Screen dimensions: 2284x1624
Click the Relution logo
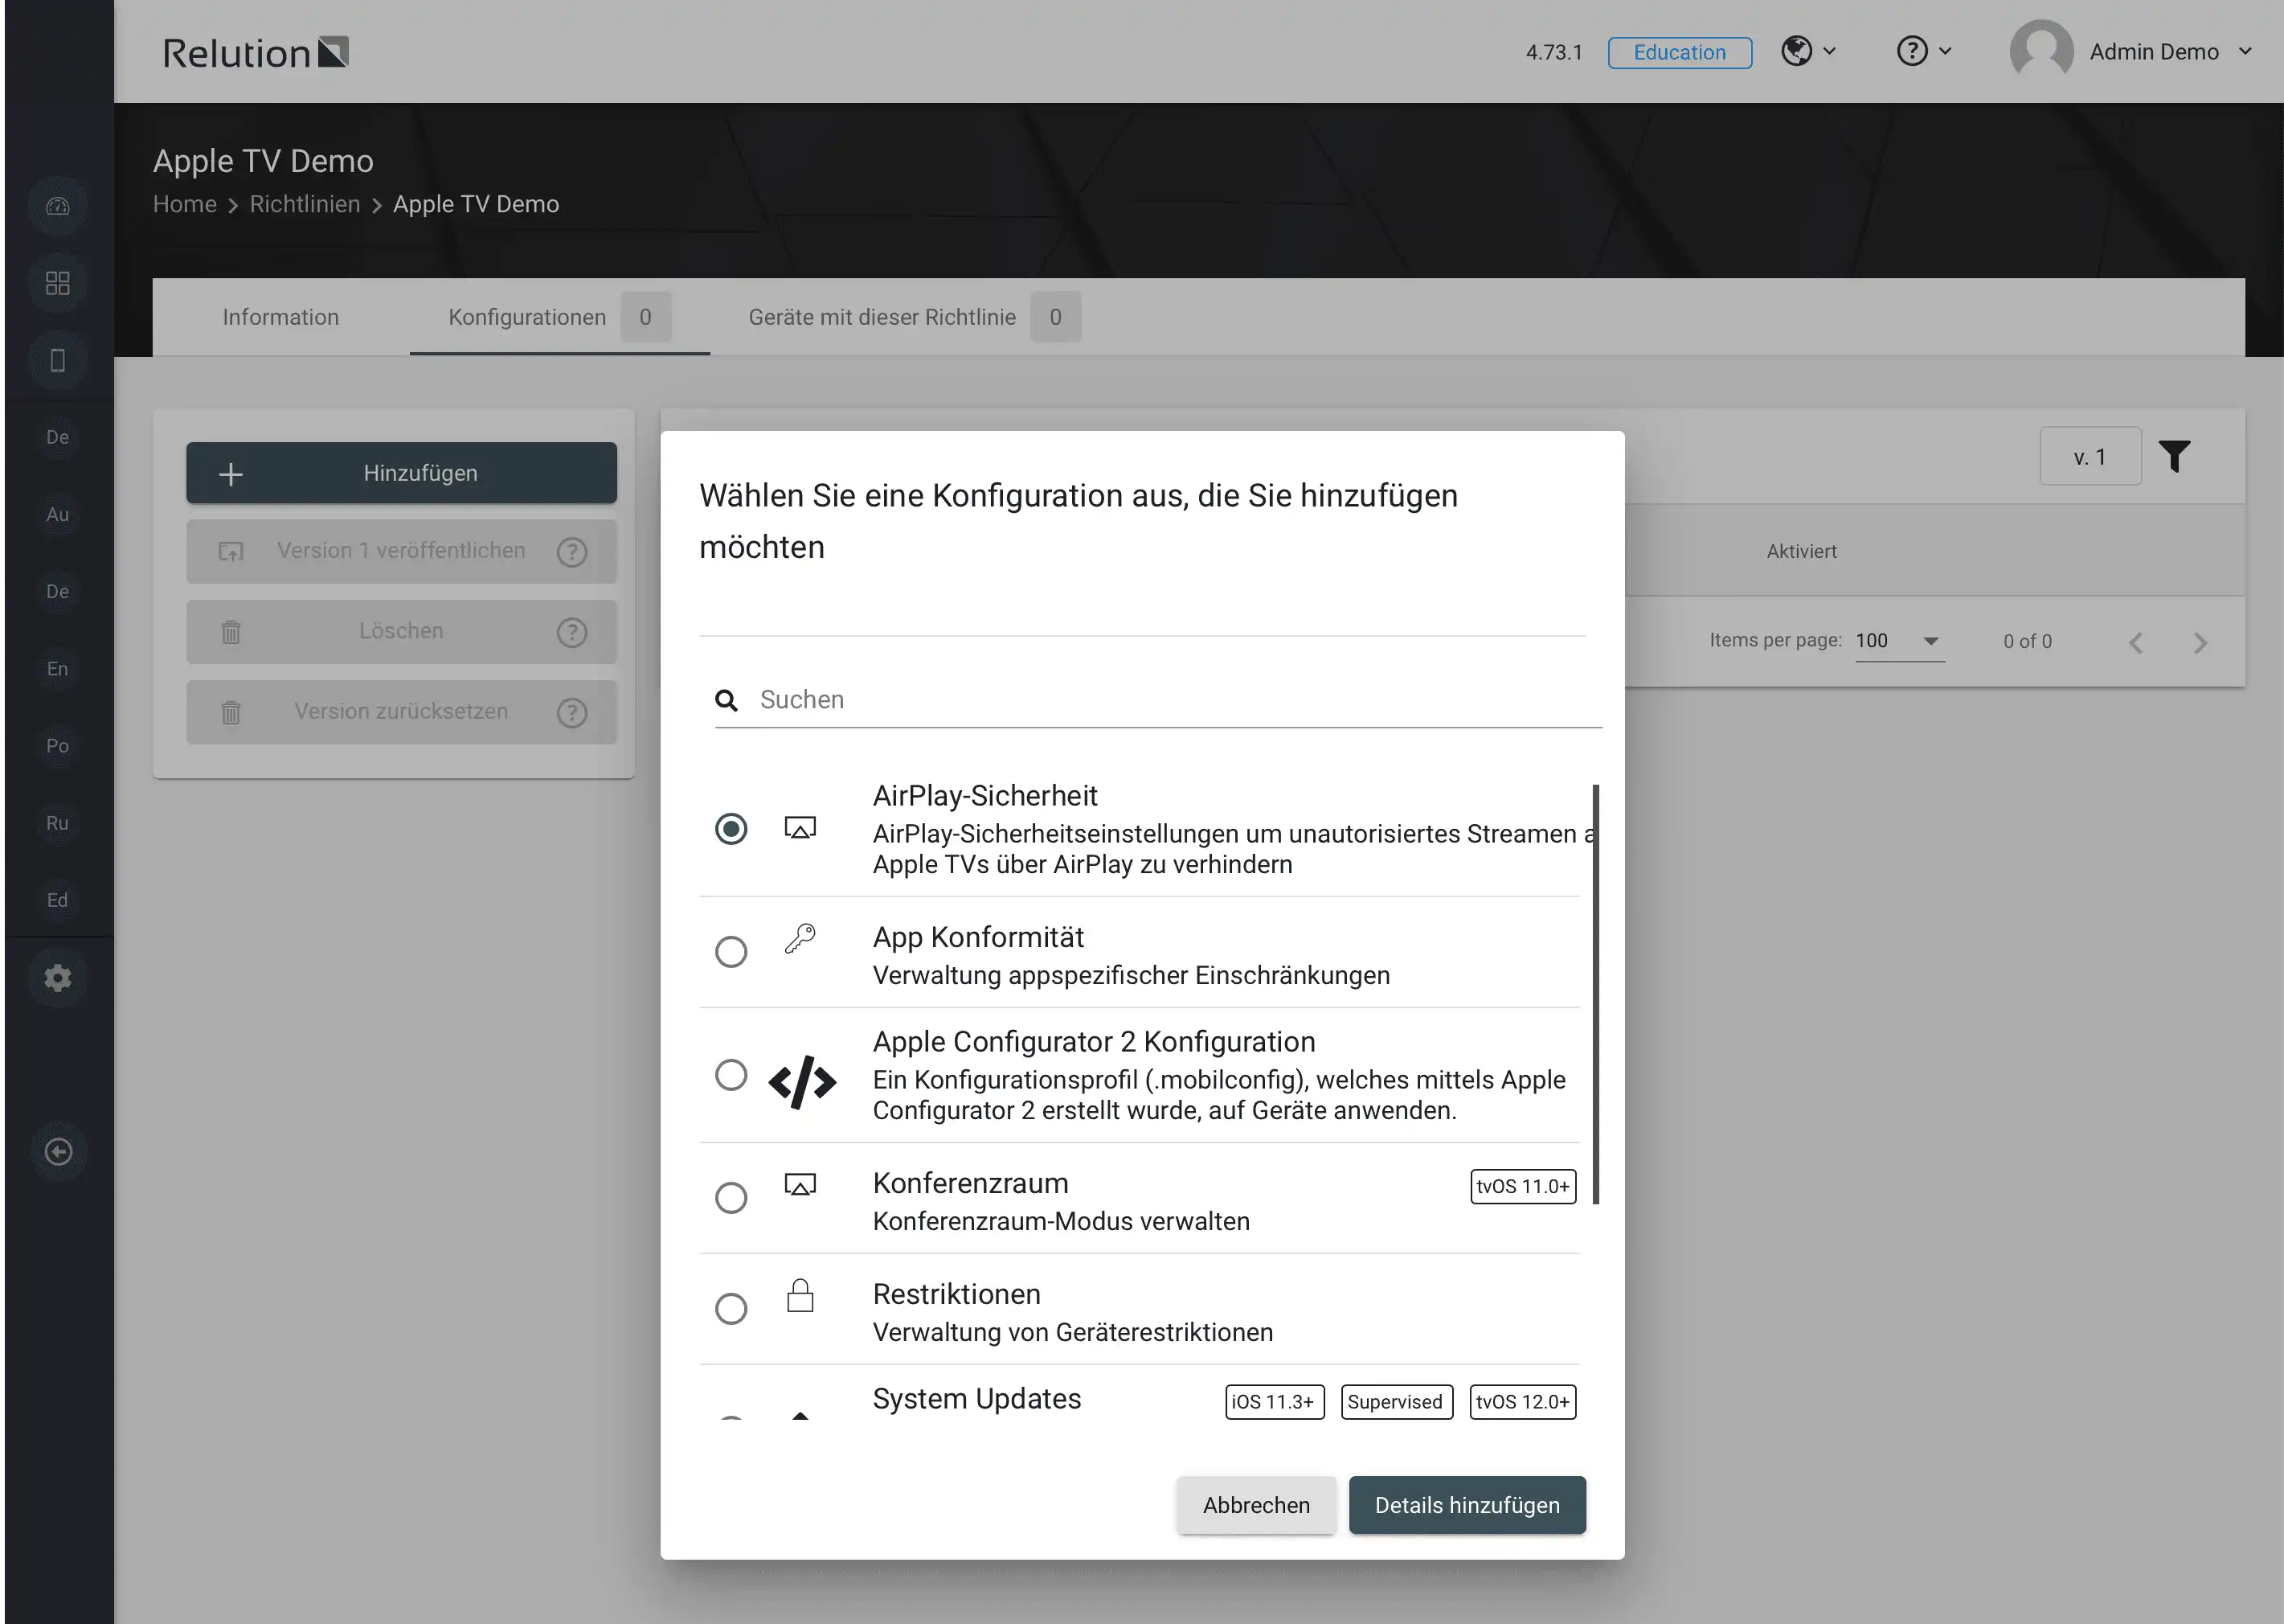(255, 52)
